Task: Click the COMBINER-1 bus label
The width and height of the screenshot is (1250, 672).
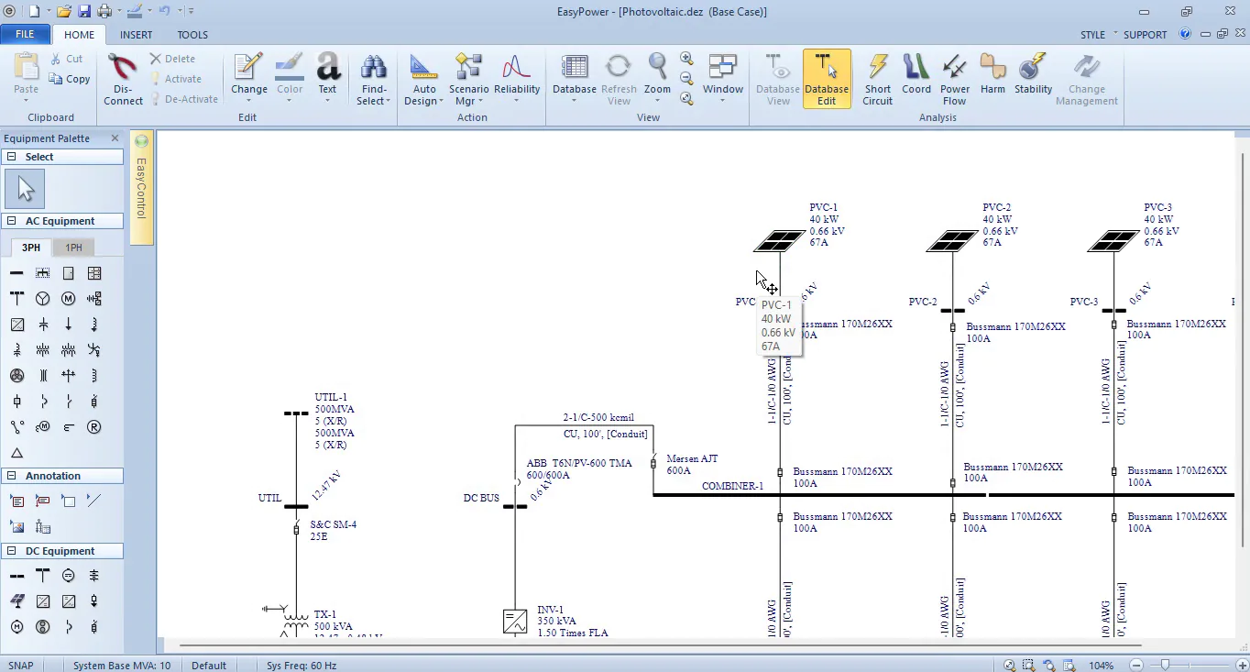Action: click(x=732, y=486)
